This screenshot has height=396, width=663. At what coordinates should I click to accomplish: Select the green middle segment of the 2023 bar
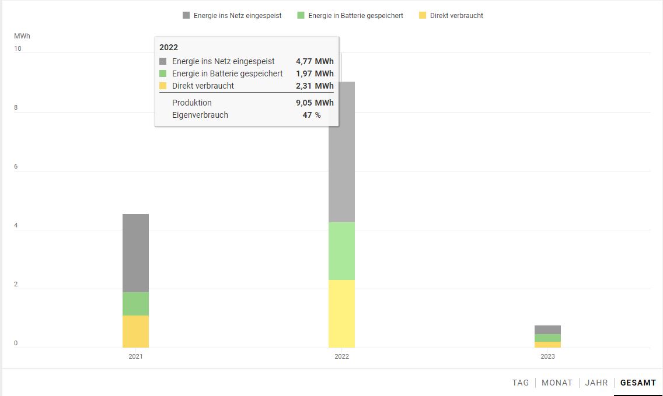547,338
